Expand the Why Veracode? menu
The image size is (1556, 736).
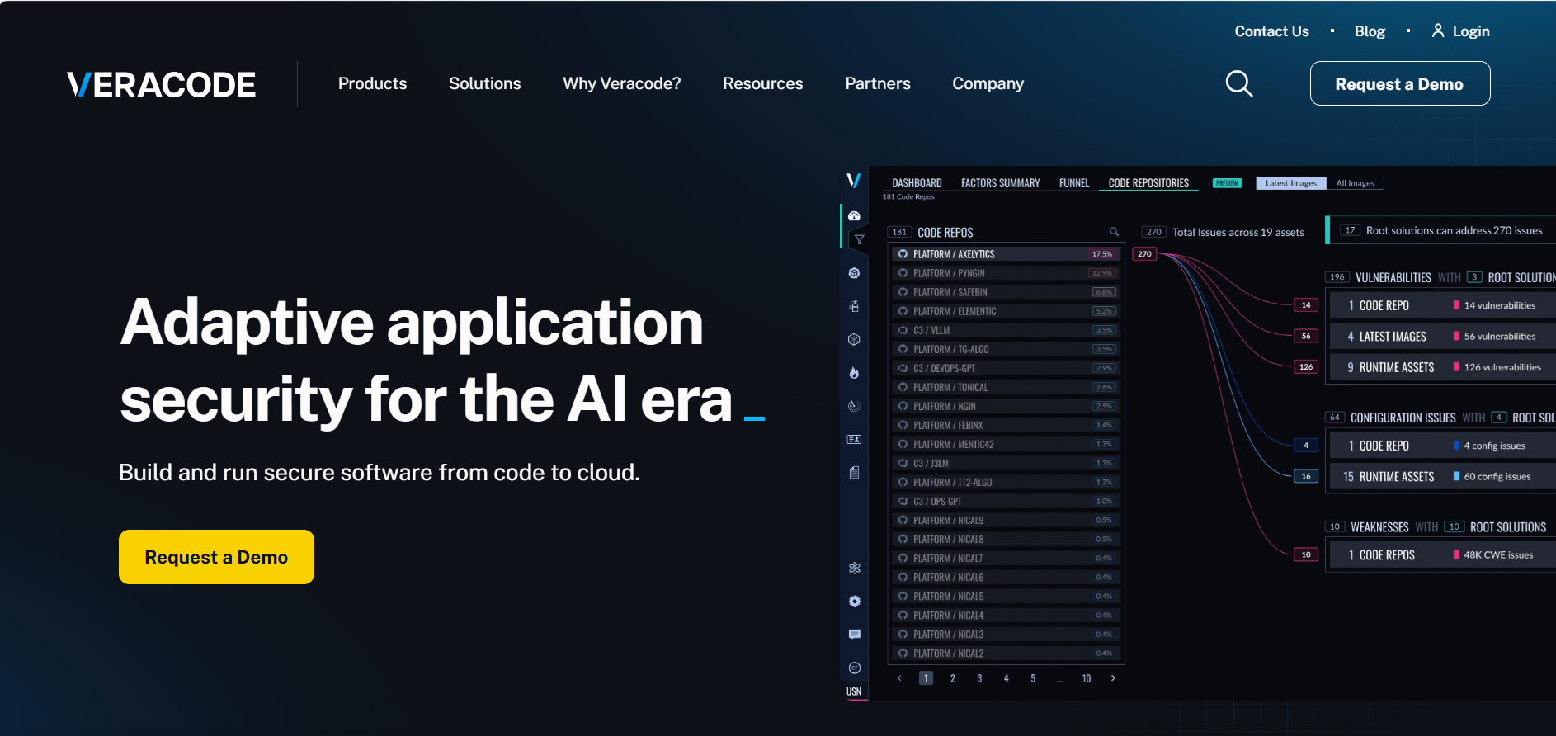621,83
